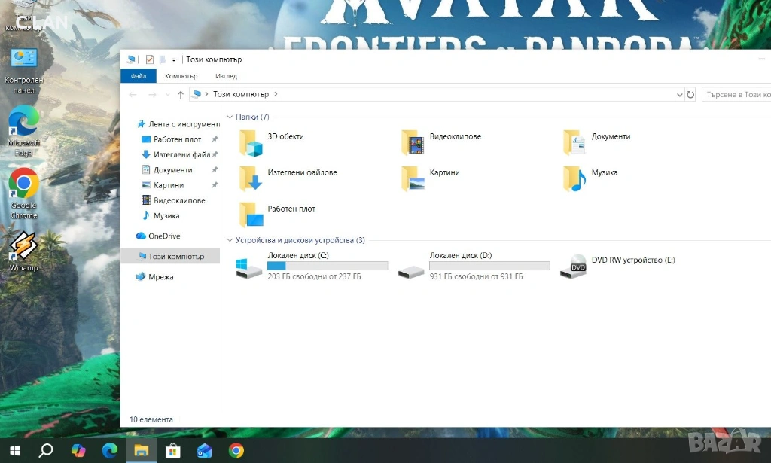771x463 pixels.
Task: Open the Видеоклипове folder icon
Action: 413,142
